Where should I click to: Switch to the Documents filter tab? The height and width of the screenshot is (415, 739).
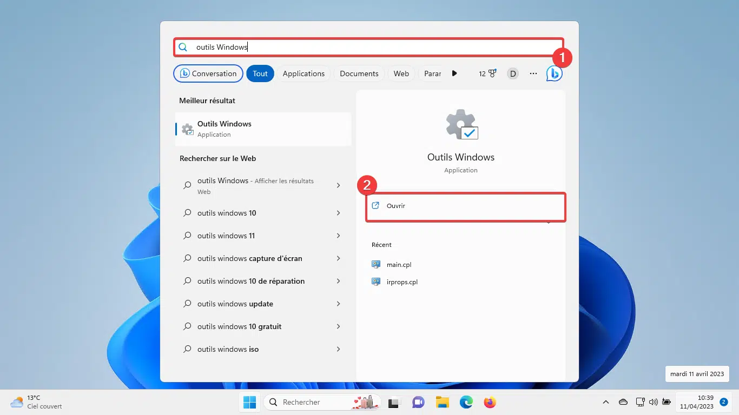point(359,73)
